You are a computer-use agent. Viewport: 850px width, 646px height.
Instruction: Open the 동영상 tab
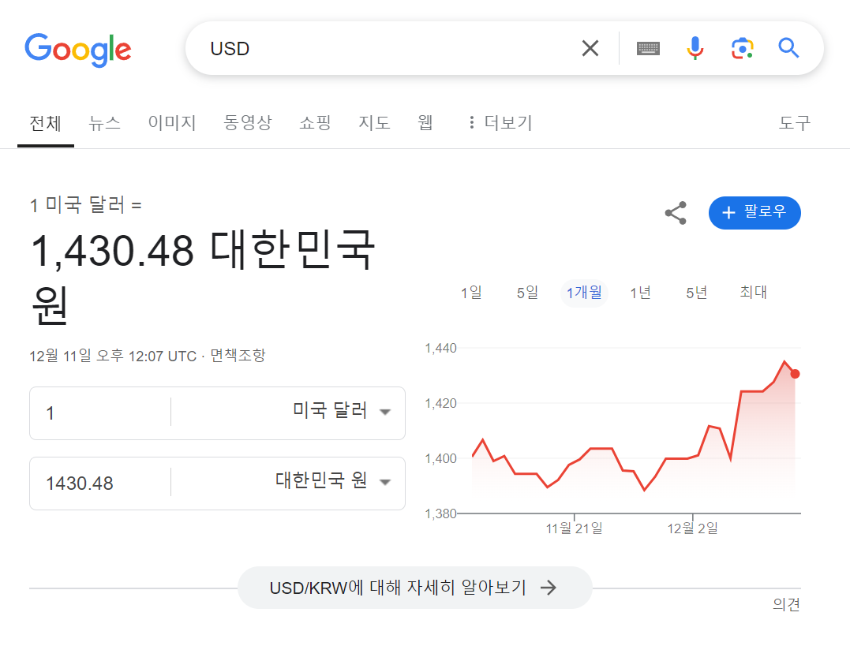(248, 123)
